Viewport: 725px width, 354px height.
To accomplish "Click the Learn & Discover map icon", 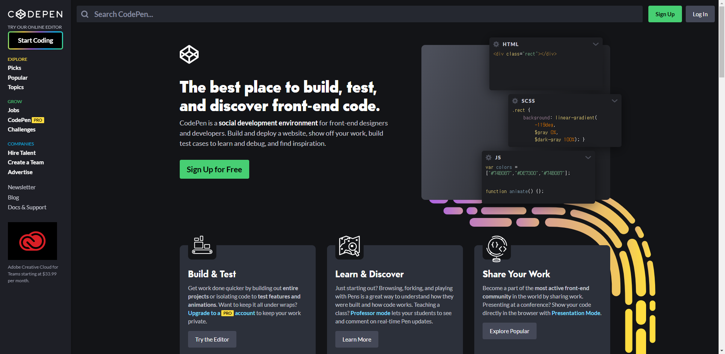I will pyautogui.click(x=349, y=246).
